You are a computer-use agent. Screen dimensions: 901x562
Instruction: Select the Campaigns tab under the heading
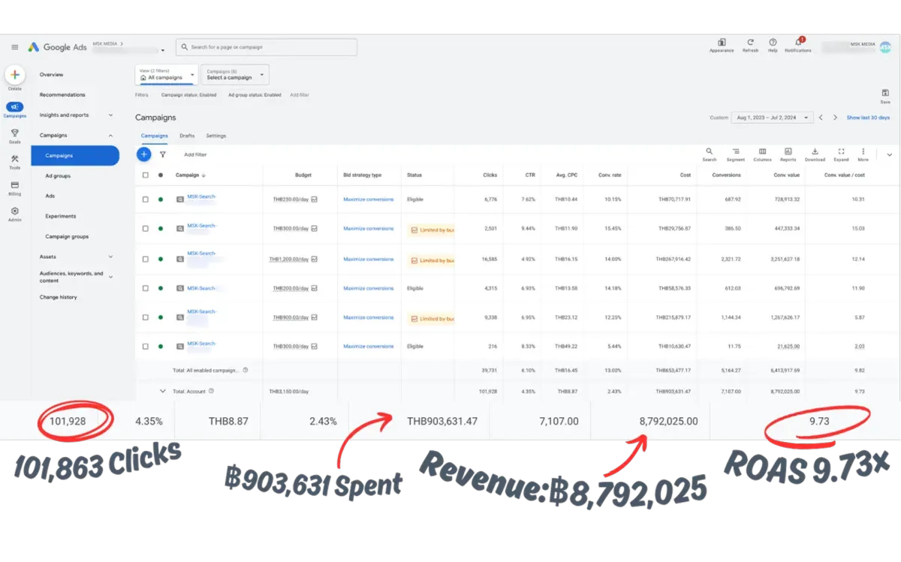[x=155, y=136]
